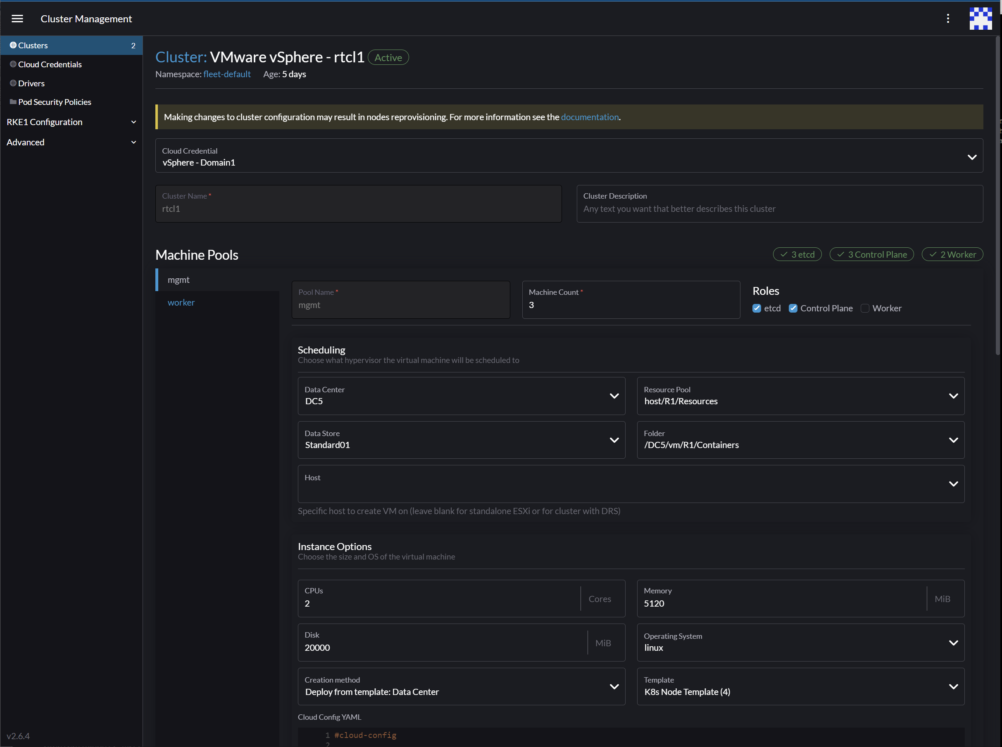Click the Pod Security Policies folder icon

pos(13,102)
